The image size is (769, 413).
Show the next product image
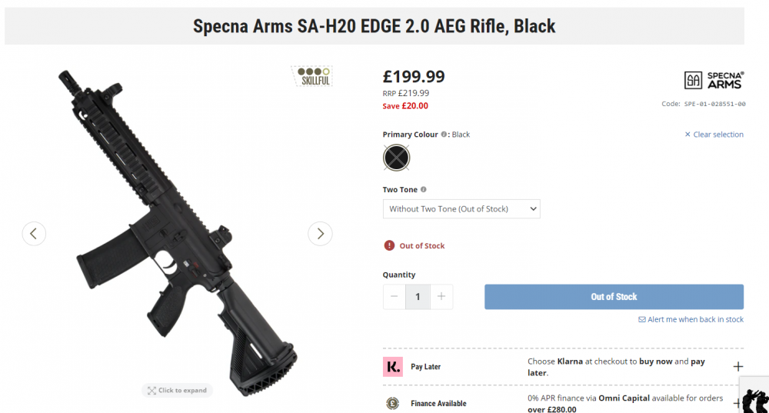(x=320, y=233)
